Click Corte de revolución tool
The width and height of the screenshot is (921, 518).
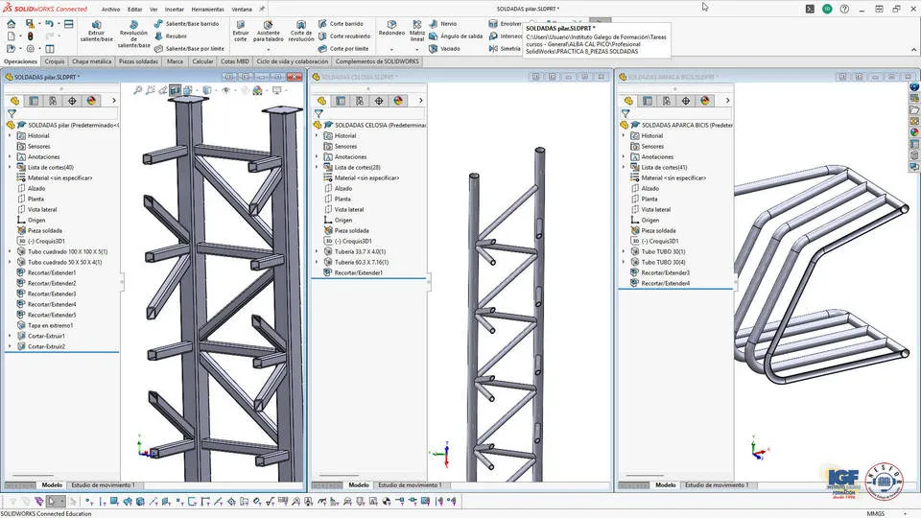pos(301,31)
